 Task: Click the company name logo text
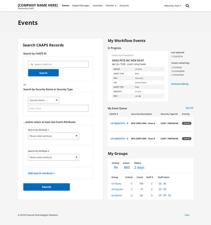(38, 5)
